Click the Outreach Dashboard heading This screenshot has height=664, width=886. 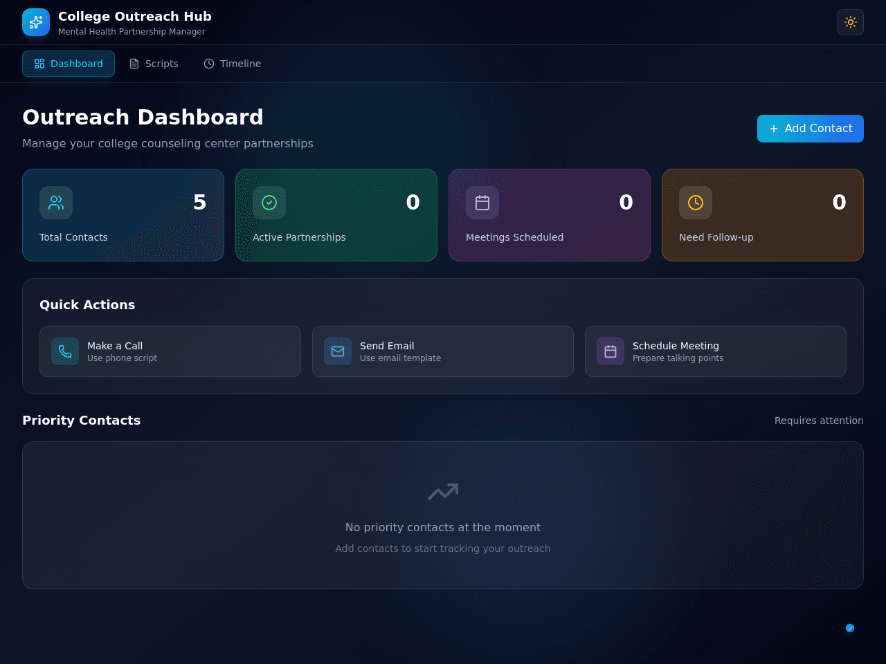[x=143, y=117]
